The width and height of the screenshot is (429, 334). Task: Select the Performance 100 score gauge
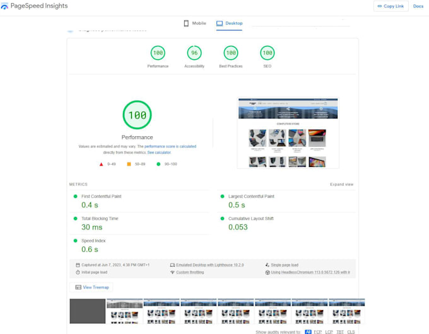tap(158, 53)
